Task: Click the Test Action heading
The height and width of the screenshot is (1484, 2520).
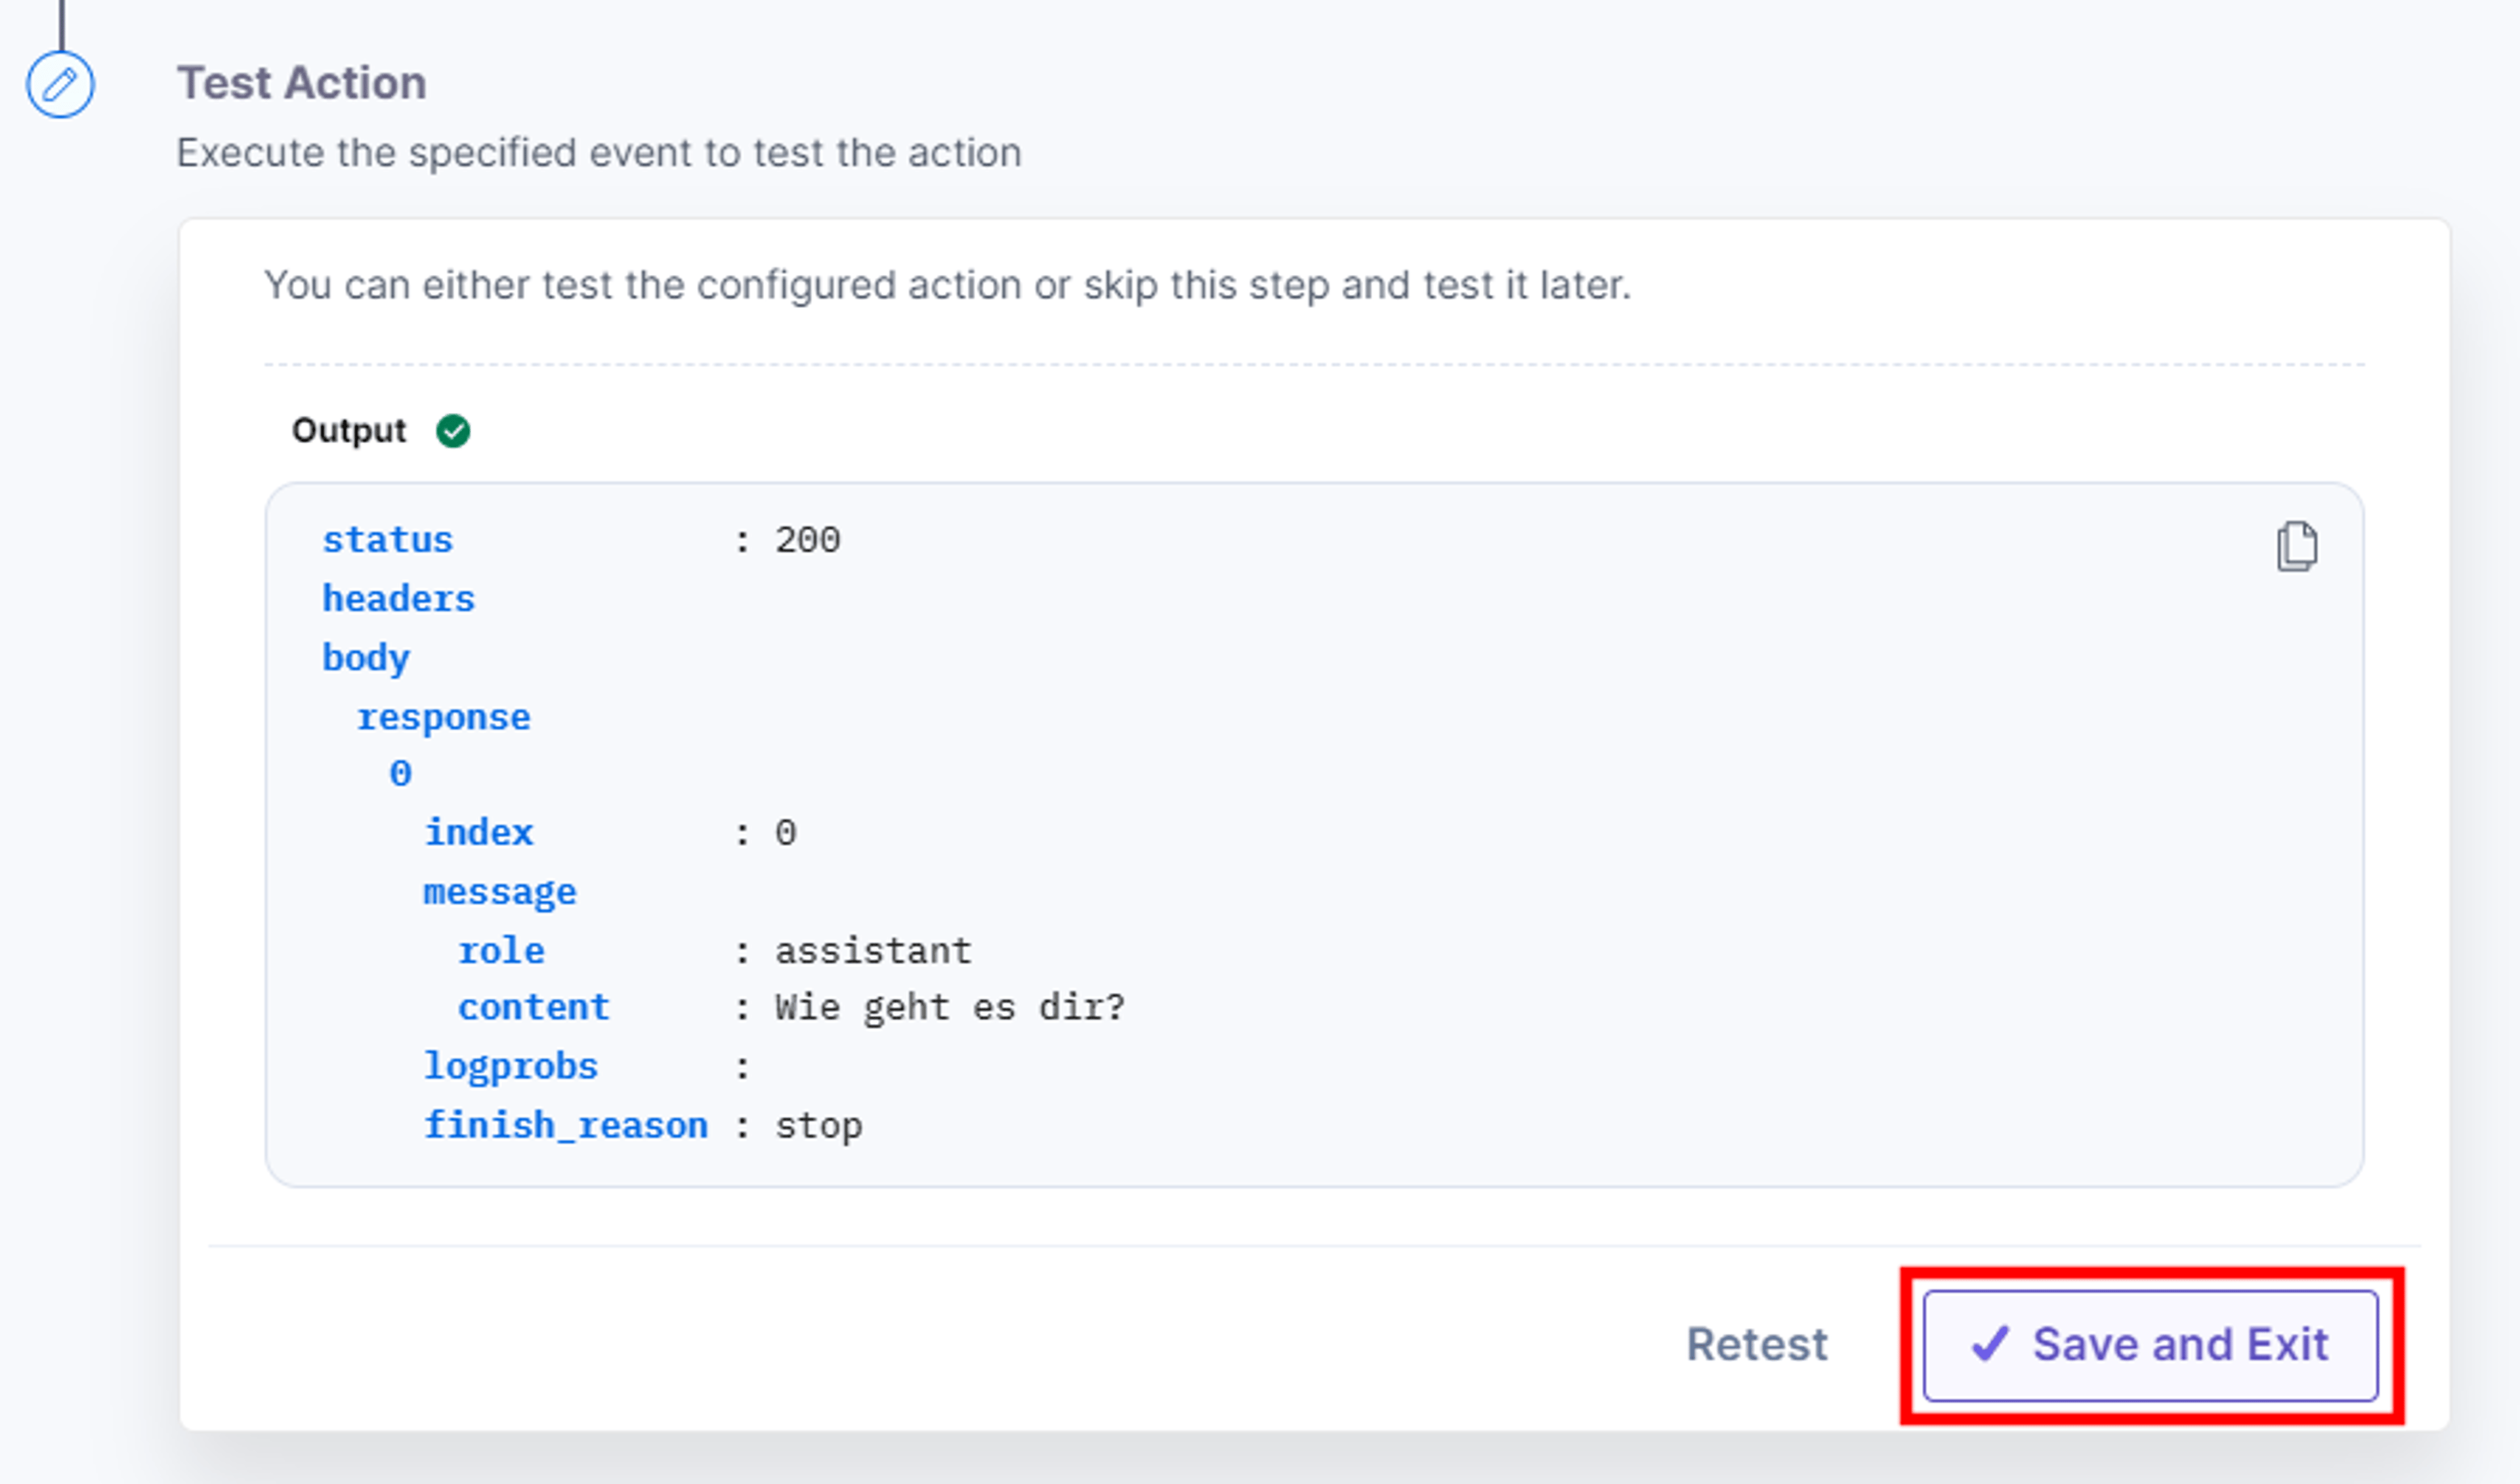Action: pyautogui.click(x=302, y=83)
